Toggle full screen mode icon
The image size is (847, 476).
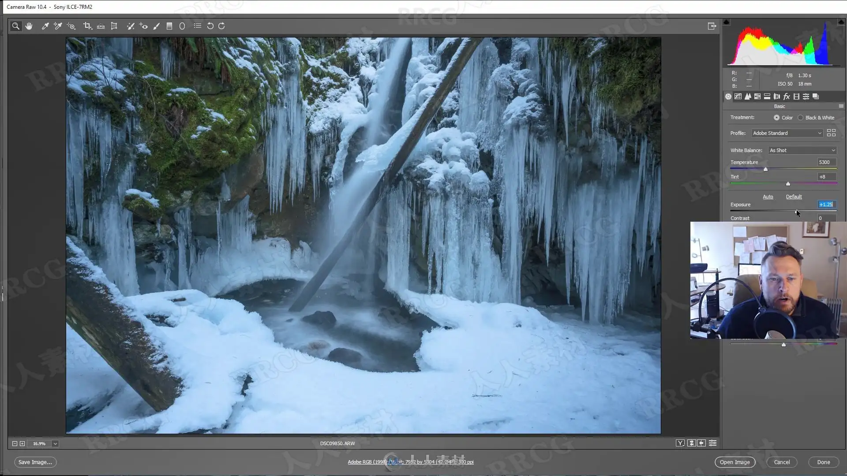(712, 26)
